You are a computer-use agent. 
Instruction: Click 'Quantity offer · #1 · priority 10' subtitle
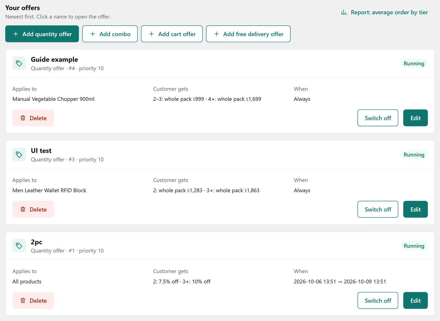pyautogui.click(x=67, y=251)
